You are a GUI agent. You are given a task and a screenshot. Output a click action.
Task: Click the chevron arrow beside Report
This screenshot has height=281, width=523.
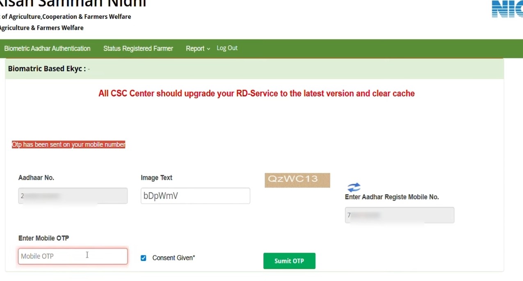point(208,49)
